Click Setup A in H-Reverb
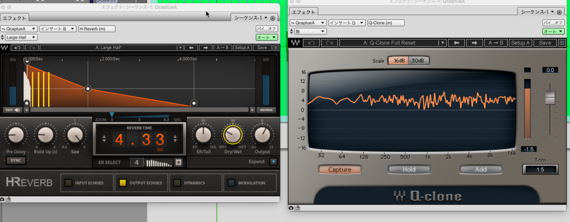 [x=242, y=48]
